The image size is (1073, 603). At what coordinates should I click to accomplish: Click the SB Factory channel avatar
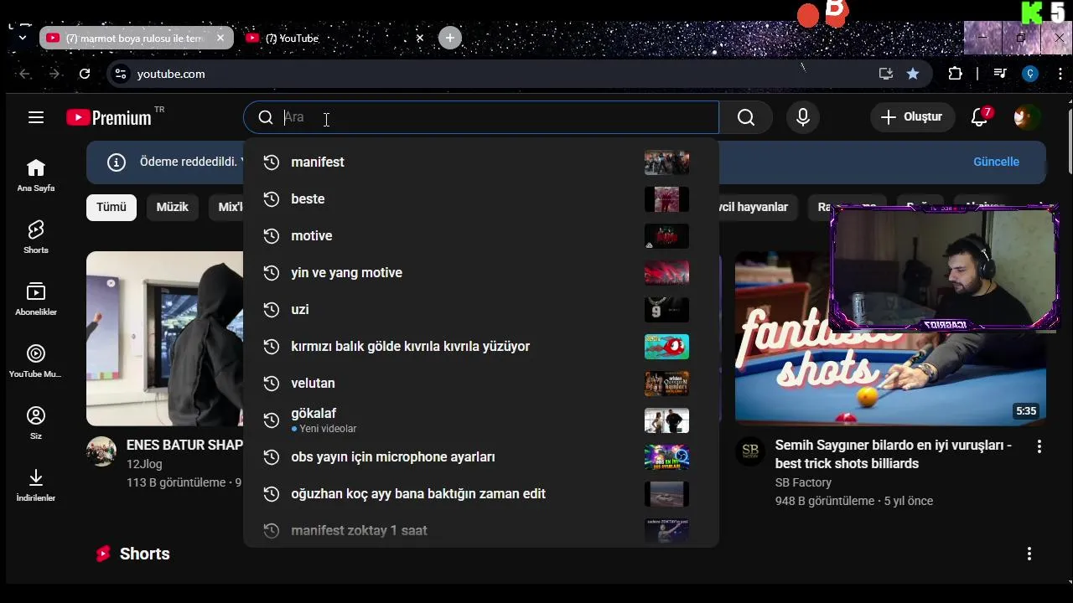(750, 451)
